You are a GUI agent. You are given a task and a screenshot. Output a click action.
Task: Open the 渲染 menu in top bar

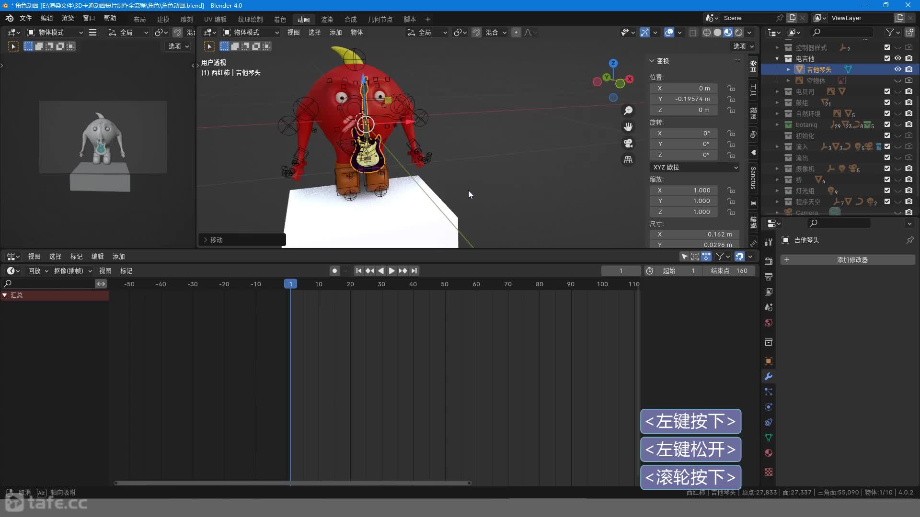pyautogui.click(x=68, y=18)
